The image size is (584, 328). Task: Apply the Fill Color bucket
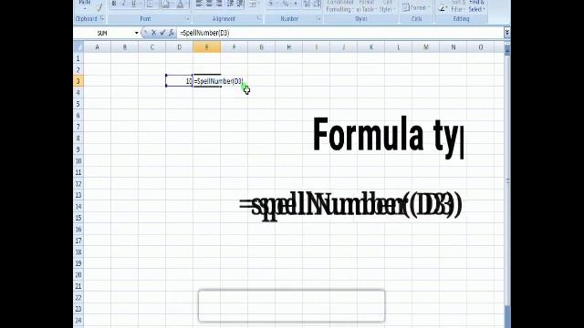pyautogui.click(x=166, y=4)
